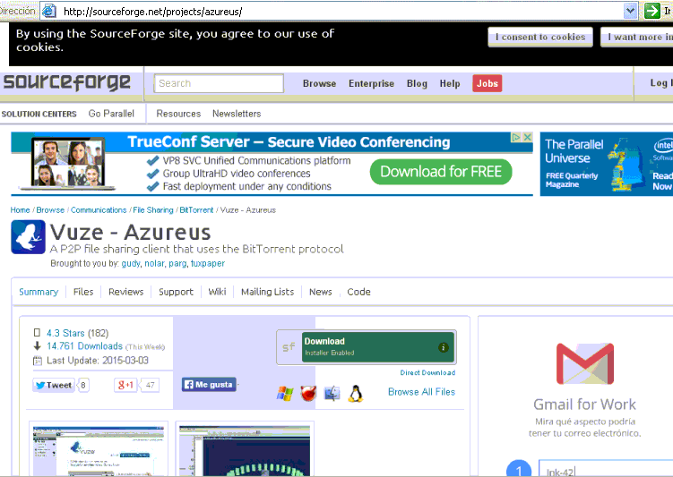Open the Blog menu item
673x477 pixels.
click(x=417, y=83)
